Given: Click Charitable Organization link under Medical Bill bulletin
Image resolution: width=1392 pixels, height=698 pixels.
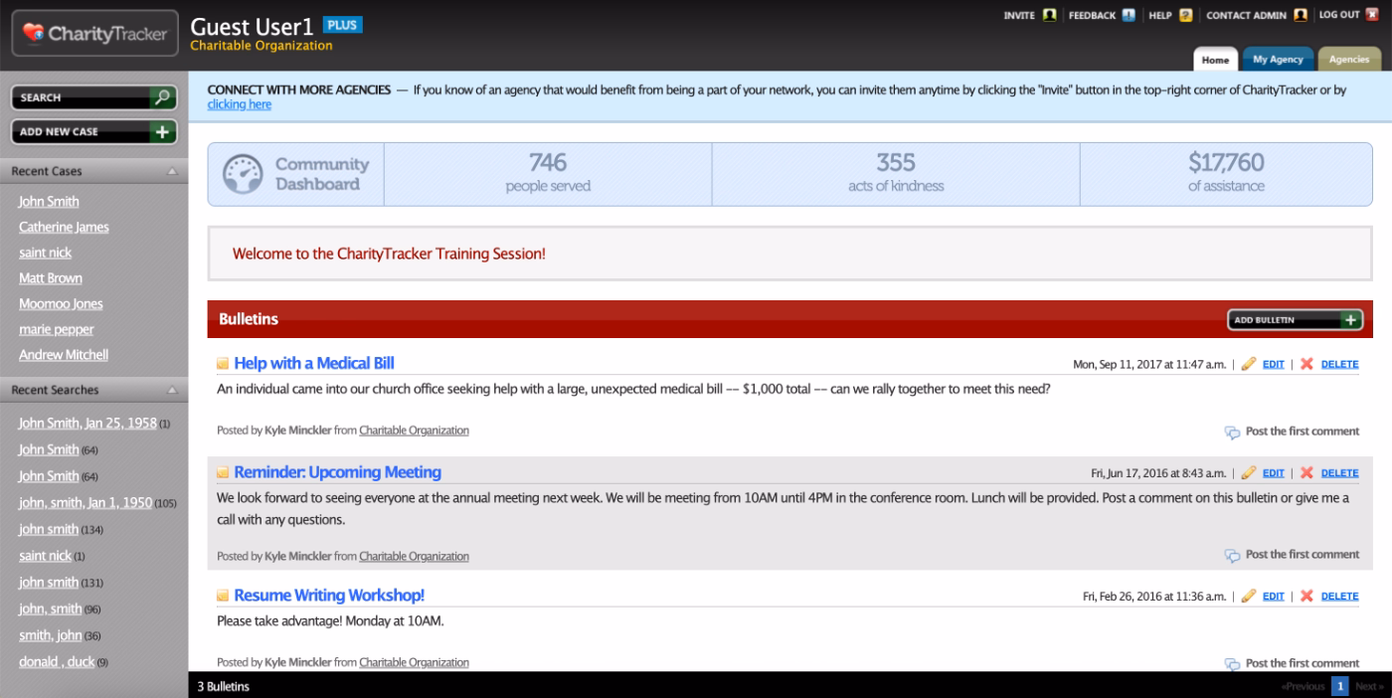Looking at the screenshot, I should point(414,431).
